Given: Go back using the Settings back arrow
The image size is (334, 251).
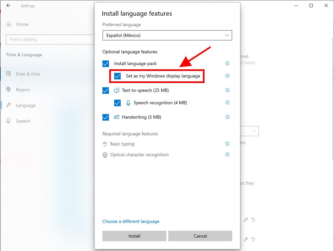Looking at the screenshot, I should (x=8, y=6).
